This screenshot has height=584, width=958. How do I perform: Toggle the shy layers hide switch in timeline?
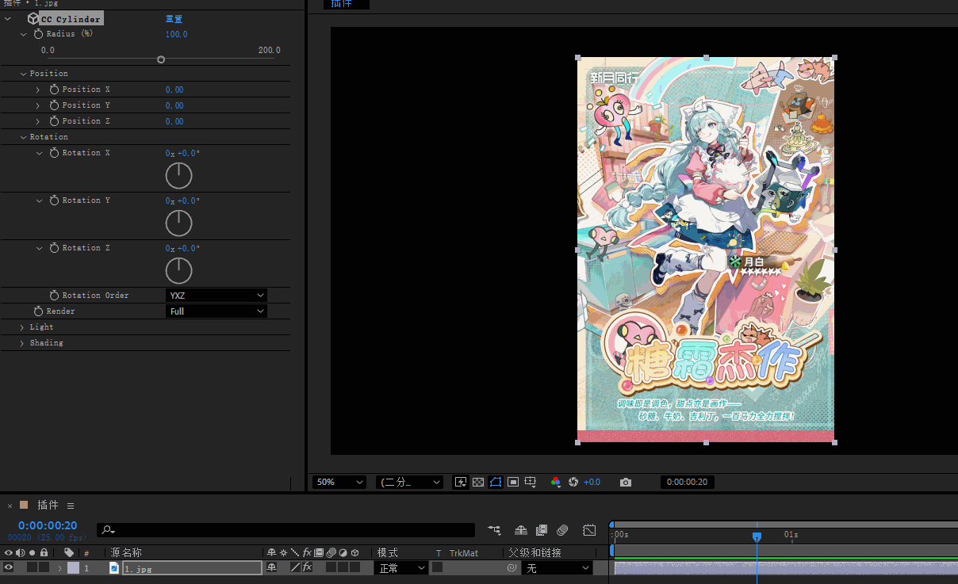521,530
